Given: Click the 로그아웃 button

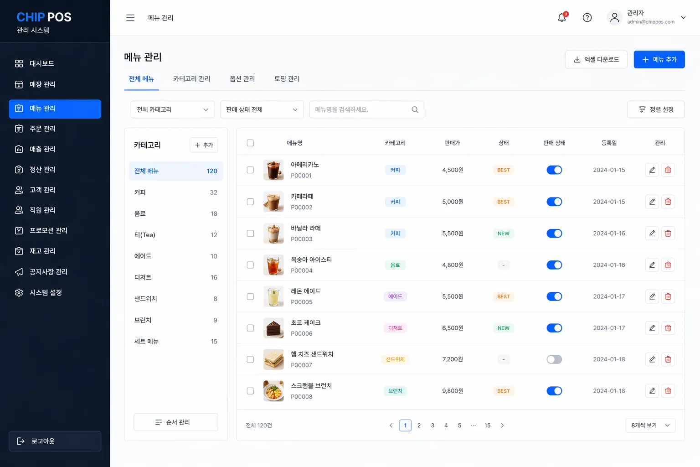Looking at the screenshot, I should pos(55,441).
